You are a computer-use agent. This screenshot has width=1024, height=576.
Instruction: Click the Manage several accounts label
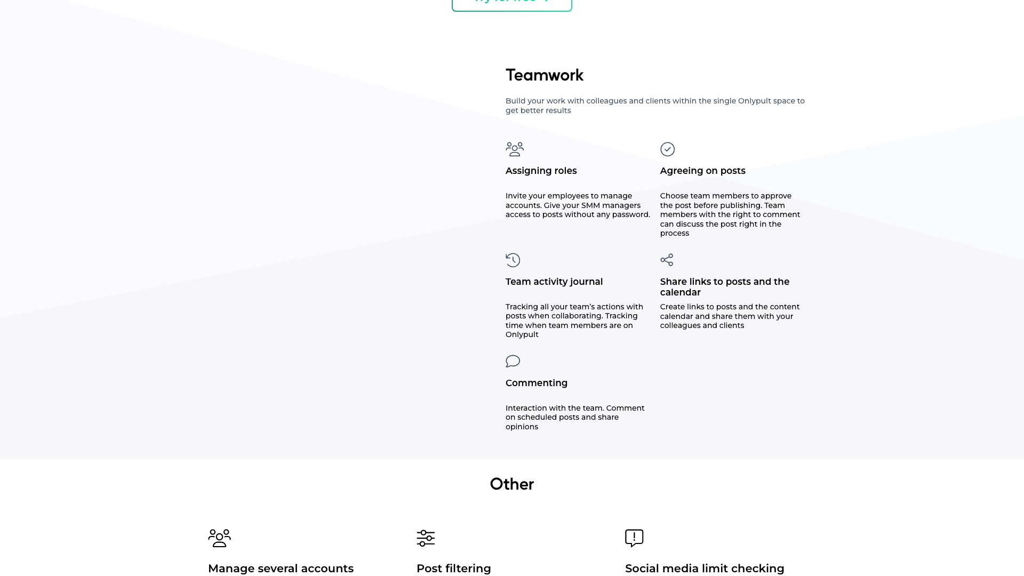281,569
